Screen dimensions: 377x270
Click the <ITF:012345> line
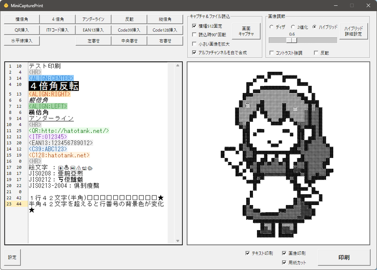coord(48,137)
